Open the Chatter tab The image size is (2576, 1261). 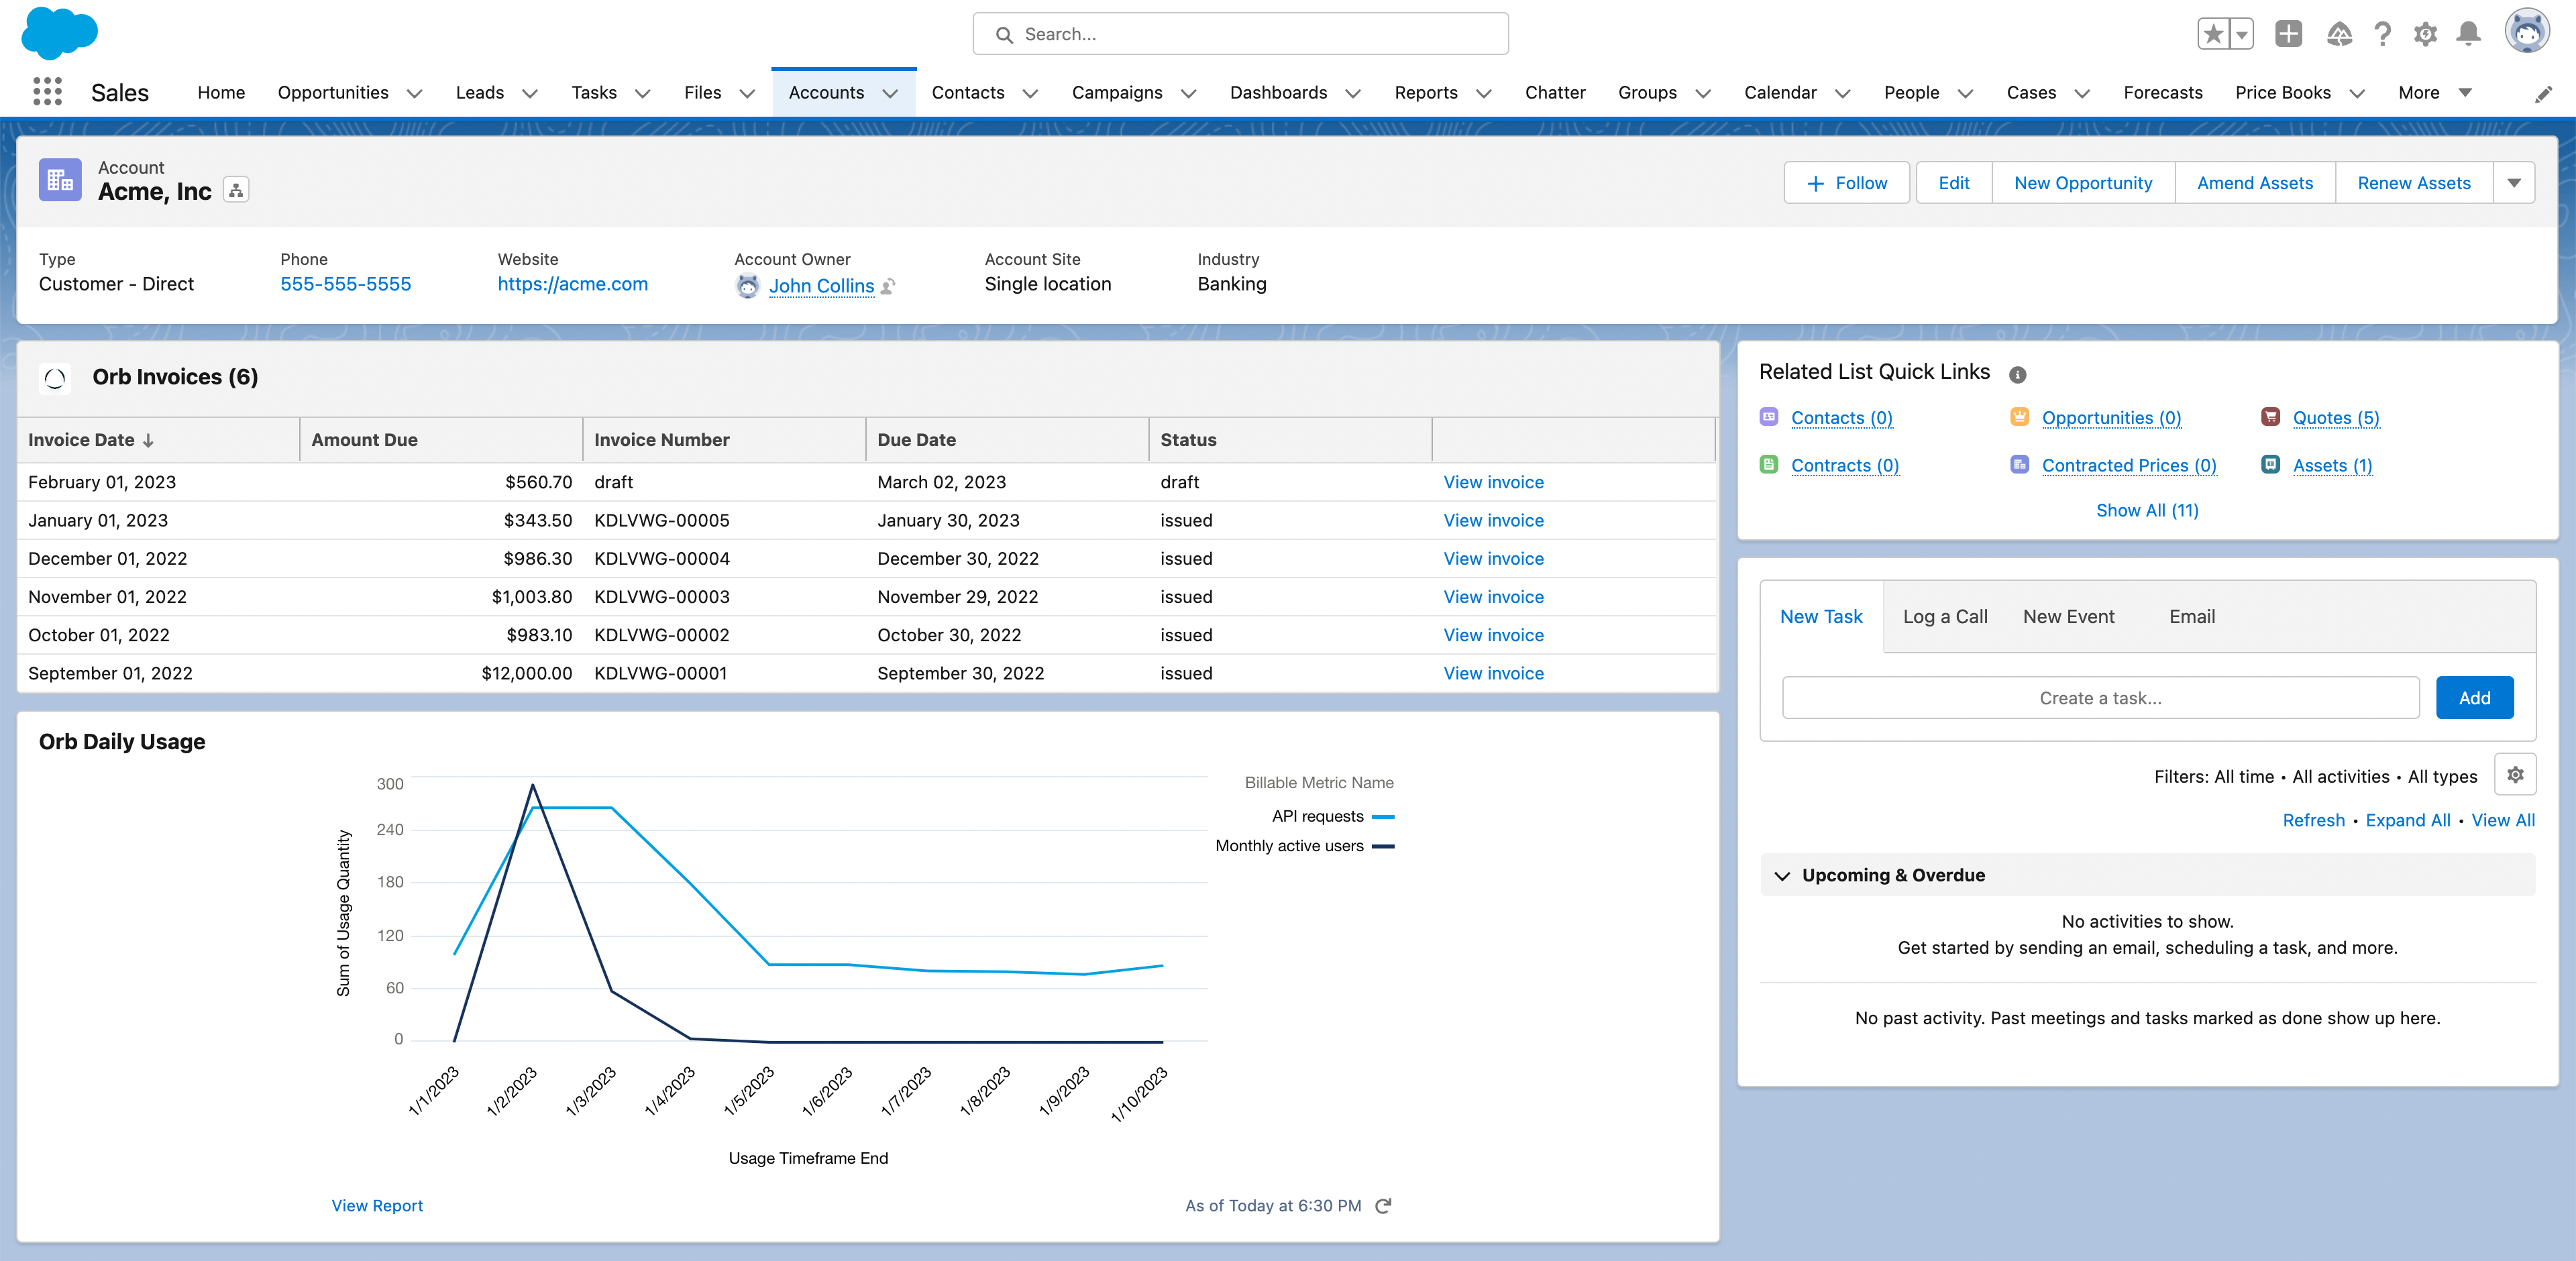click(1555, 93)
